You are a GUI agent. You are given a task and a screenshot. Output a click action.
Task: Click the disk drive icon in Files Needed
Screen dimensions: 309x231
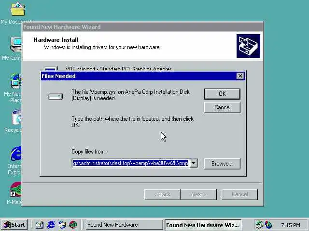tap(56, 97)
